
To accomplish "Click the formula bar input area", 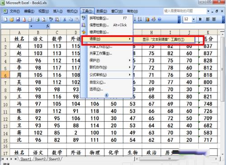I will [137, 26].
